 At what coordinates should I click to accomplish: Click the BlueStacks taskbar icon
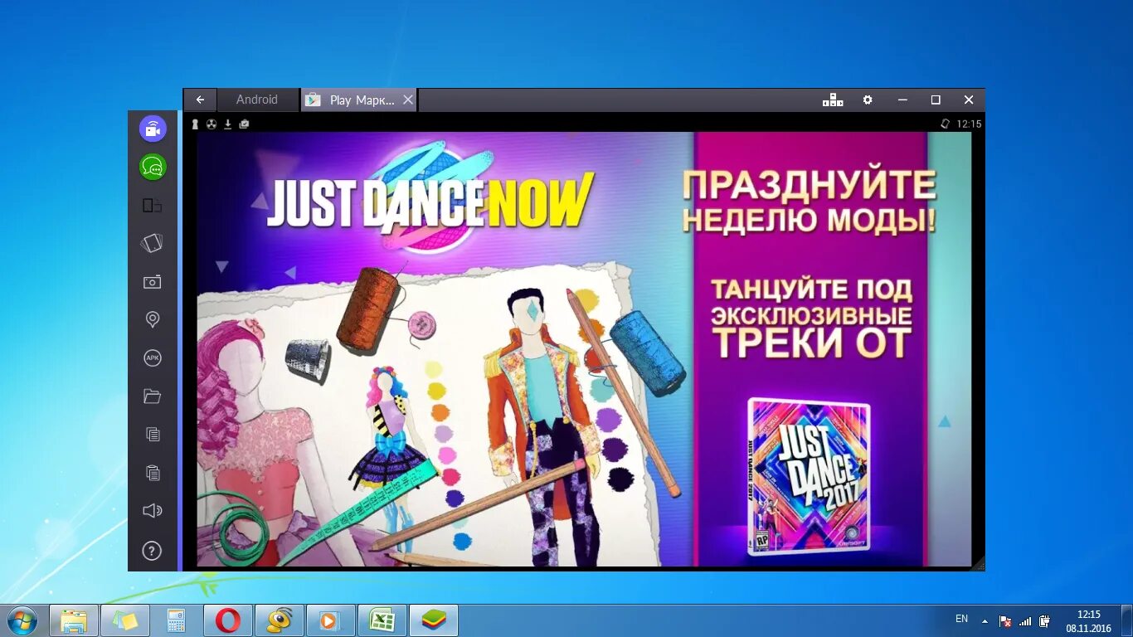coord(434,620)
